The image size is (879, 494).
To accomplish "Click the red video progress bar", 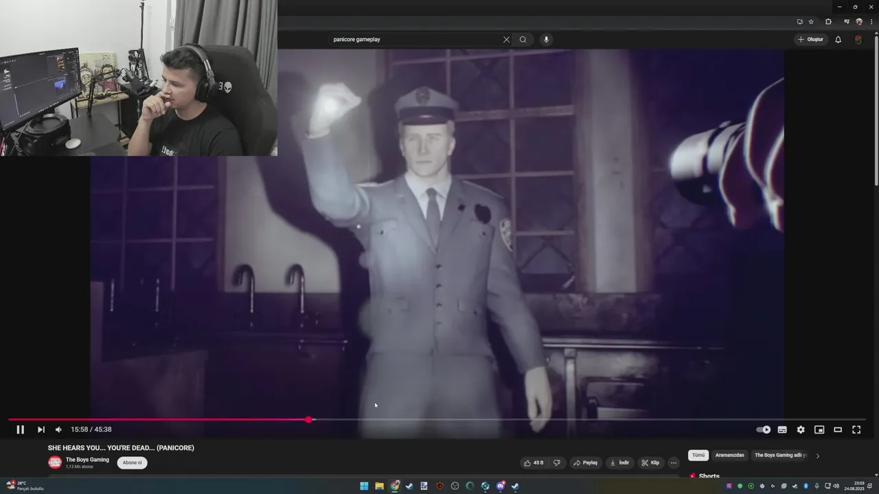I will 158,419.
